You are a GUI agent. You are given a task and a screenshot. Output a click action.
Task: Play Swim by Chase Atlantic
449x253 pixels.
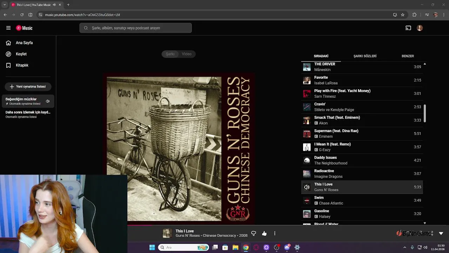click(362, 200)
